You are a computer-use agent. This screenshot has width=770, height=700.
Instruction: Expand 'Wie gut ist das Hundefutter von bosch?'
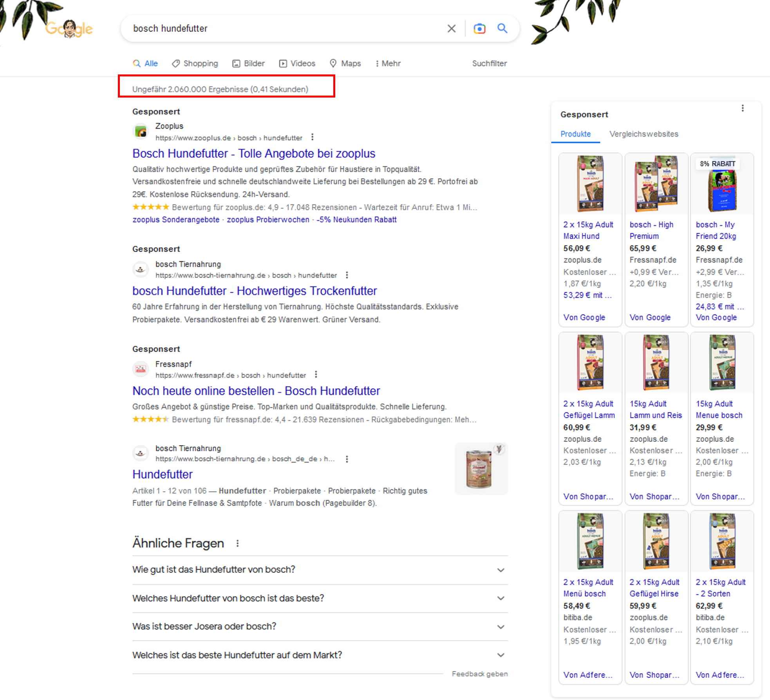[x=320, y=570]
